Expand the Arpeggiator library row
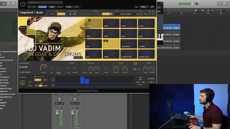Screen dimensions: 230x129 point(20,103)
